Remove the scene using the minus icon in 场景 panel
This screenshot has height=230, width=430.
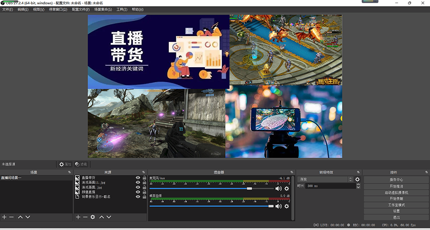pyautogui.click(x=11, y=217)
